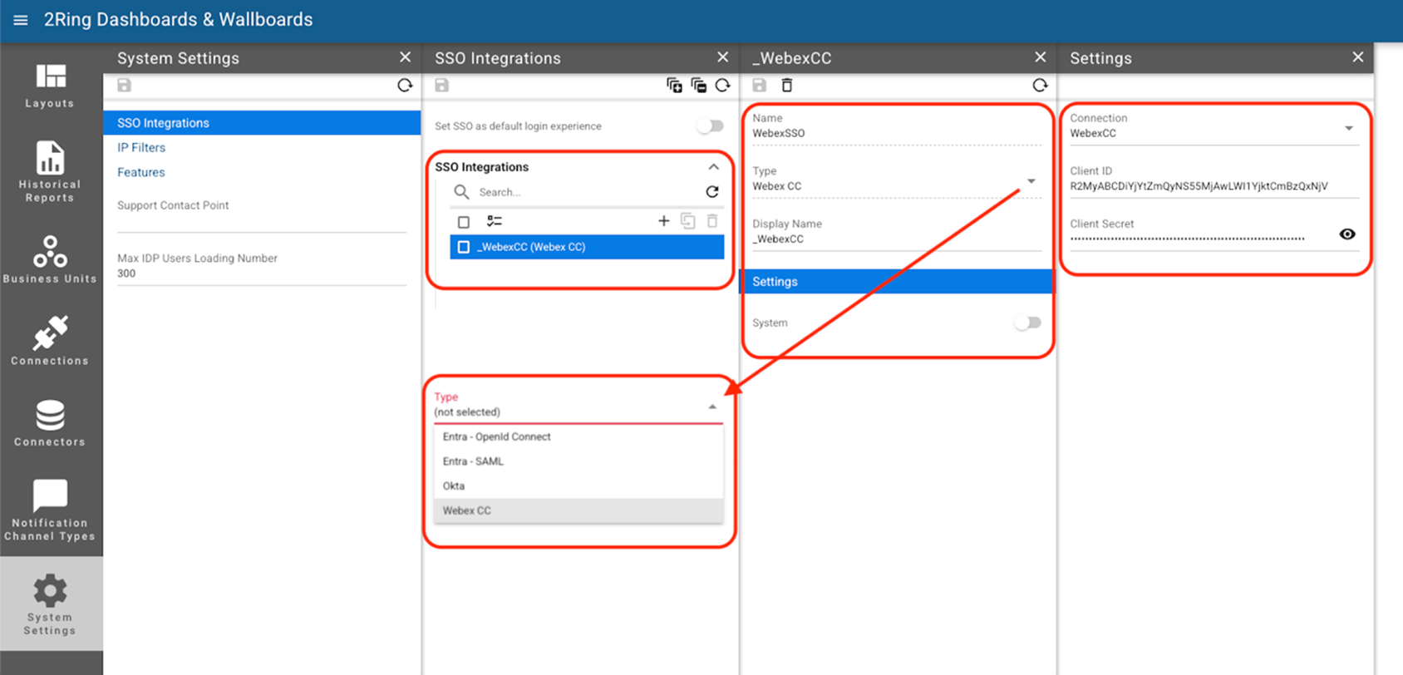Click save icon in SSO Integrations panel
This screenshot has width=1403, height=675.
coord(441,85)
